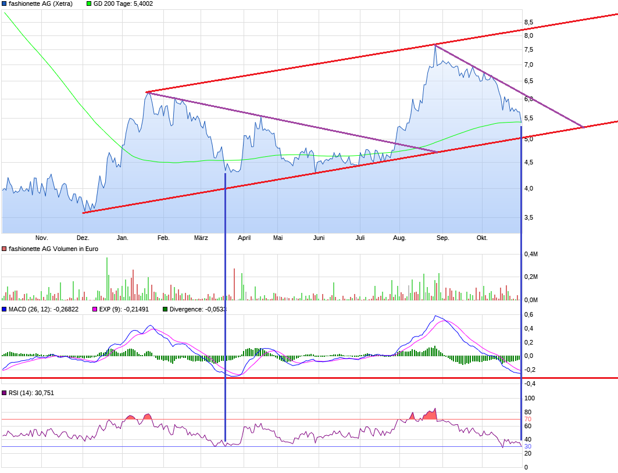Viewport: 618px width, 473px height.
Task: Click the magenta EXP (9) legend swatch
Action: pyautogui.click(x=96, y=309)
